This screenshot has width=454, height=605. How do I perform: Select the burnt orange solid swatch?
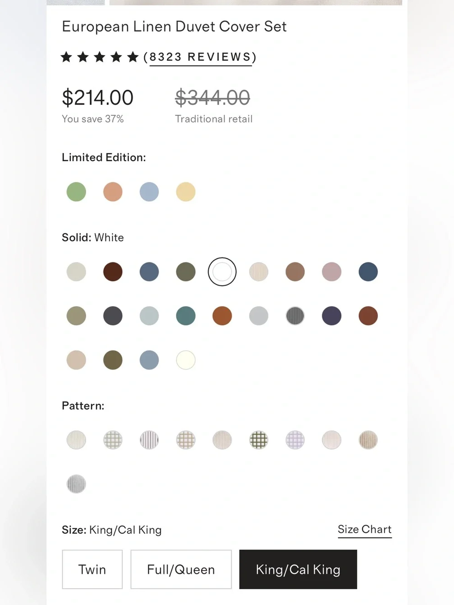pyautogui.click(x=222, y=316)
